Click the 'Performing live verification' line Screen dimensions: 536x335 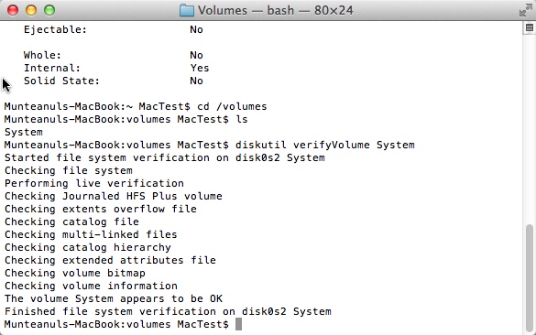coord(94,183)
